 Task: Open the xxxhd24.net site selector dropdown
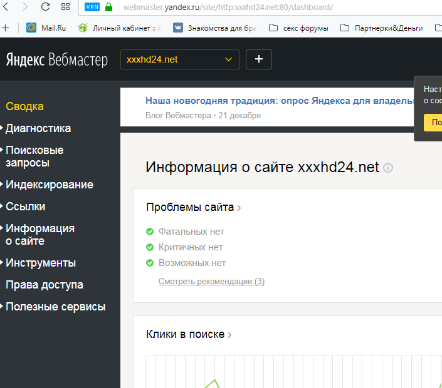point(179,59)
